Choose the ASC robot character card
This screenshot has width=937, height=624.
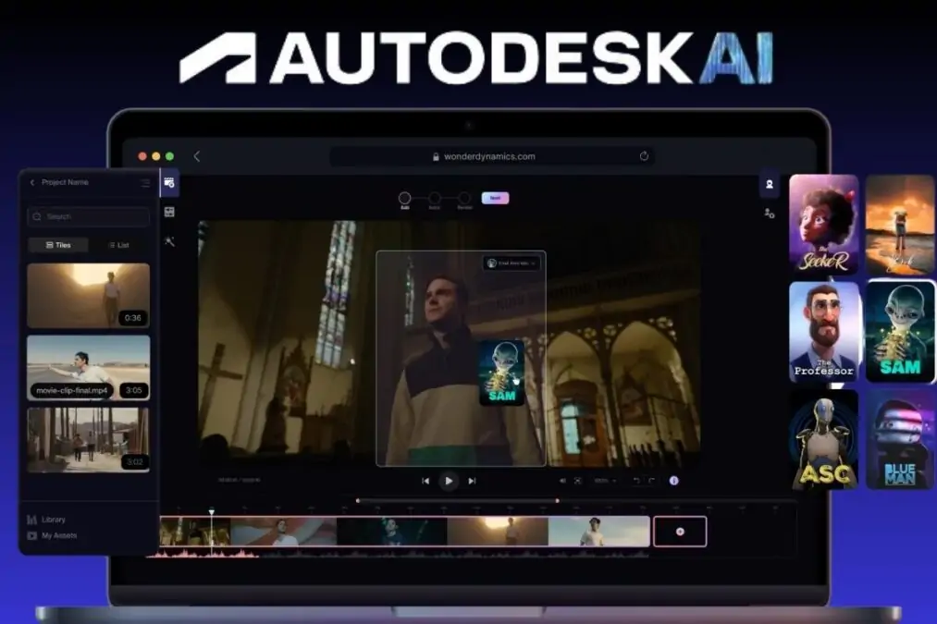823,440
